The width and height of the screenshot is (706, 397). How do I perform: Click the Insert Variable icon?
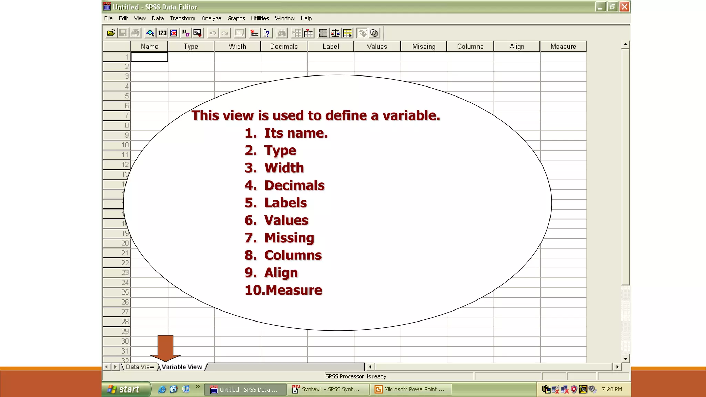click(309, 33)
